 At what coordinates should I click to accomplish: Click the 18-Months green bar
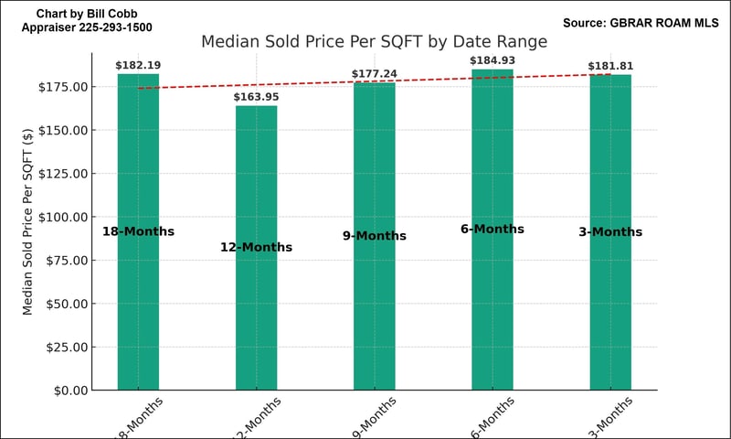138,302
